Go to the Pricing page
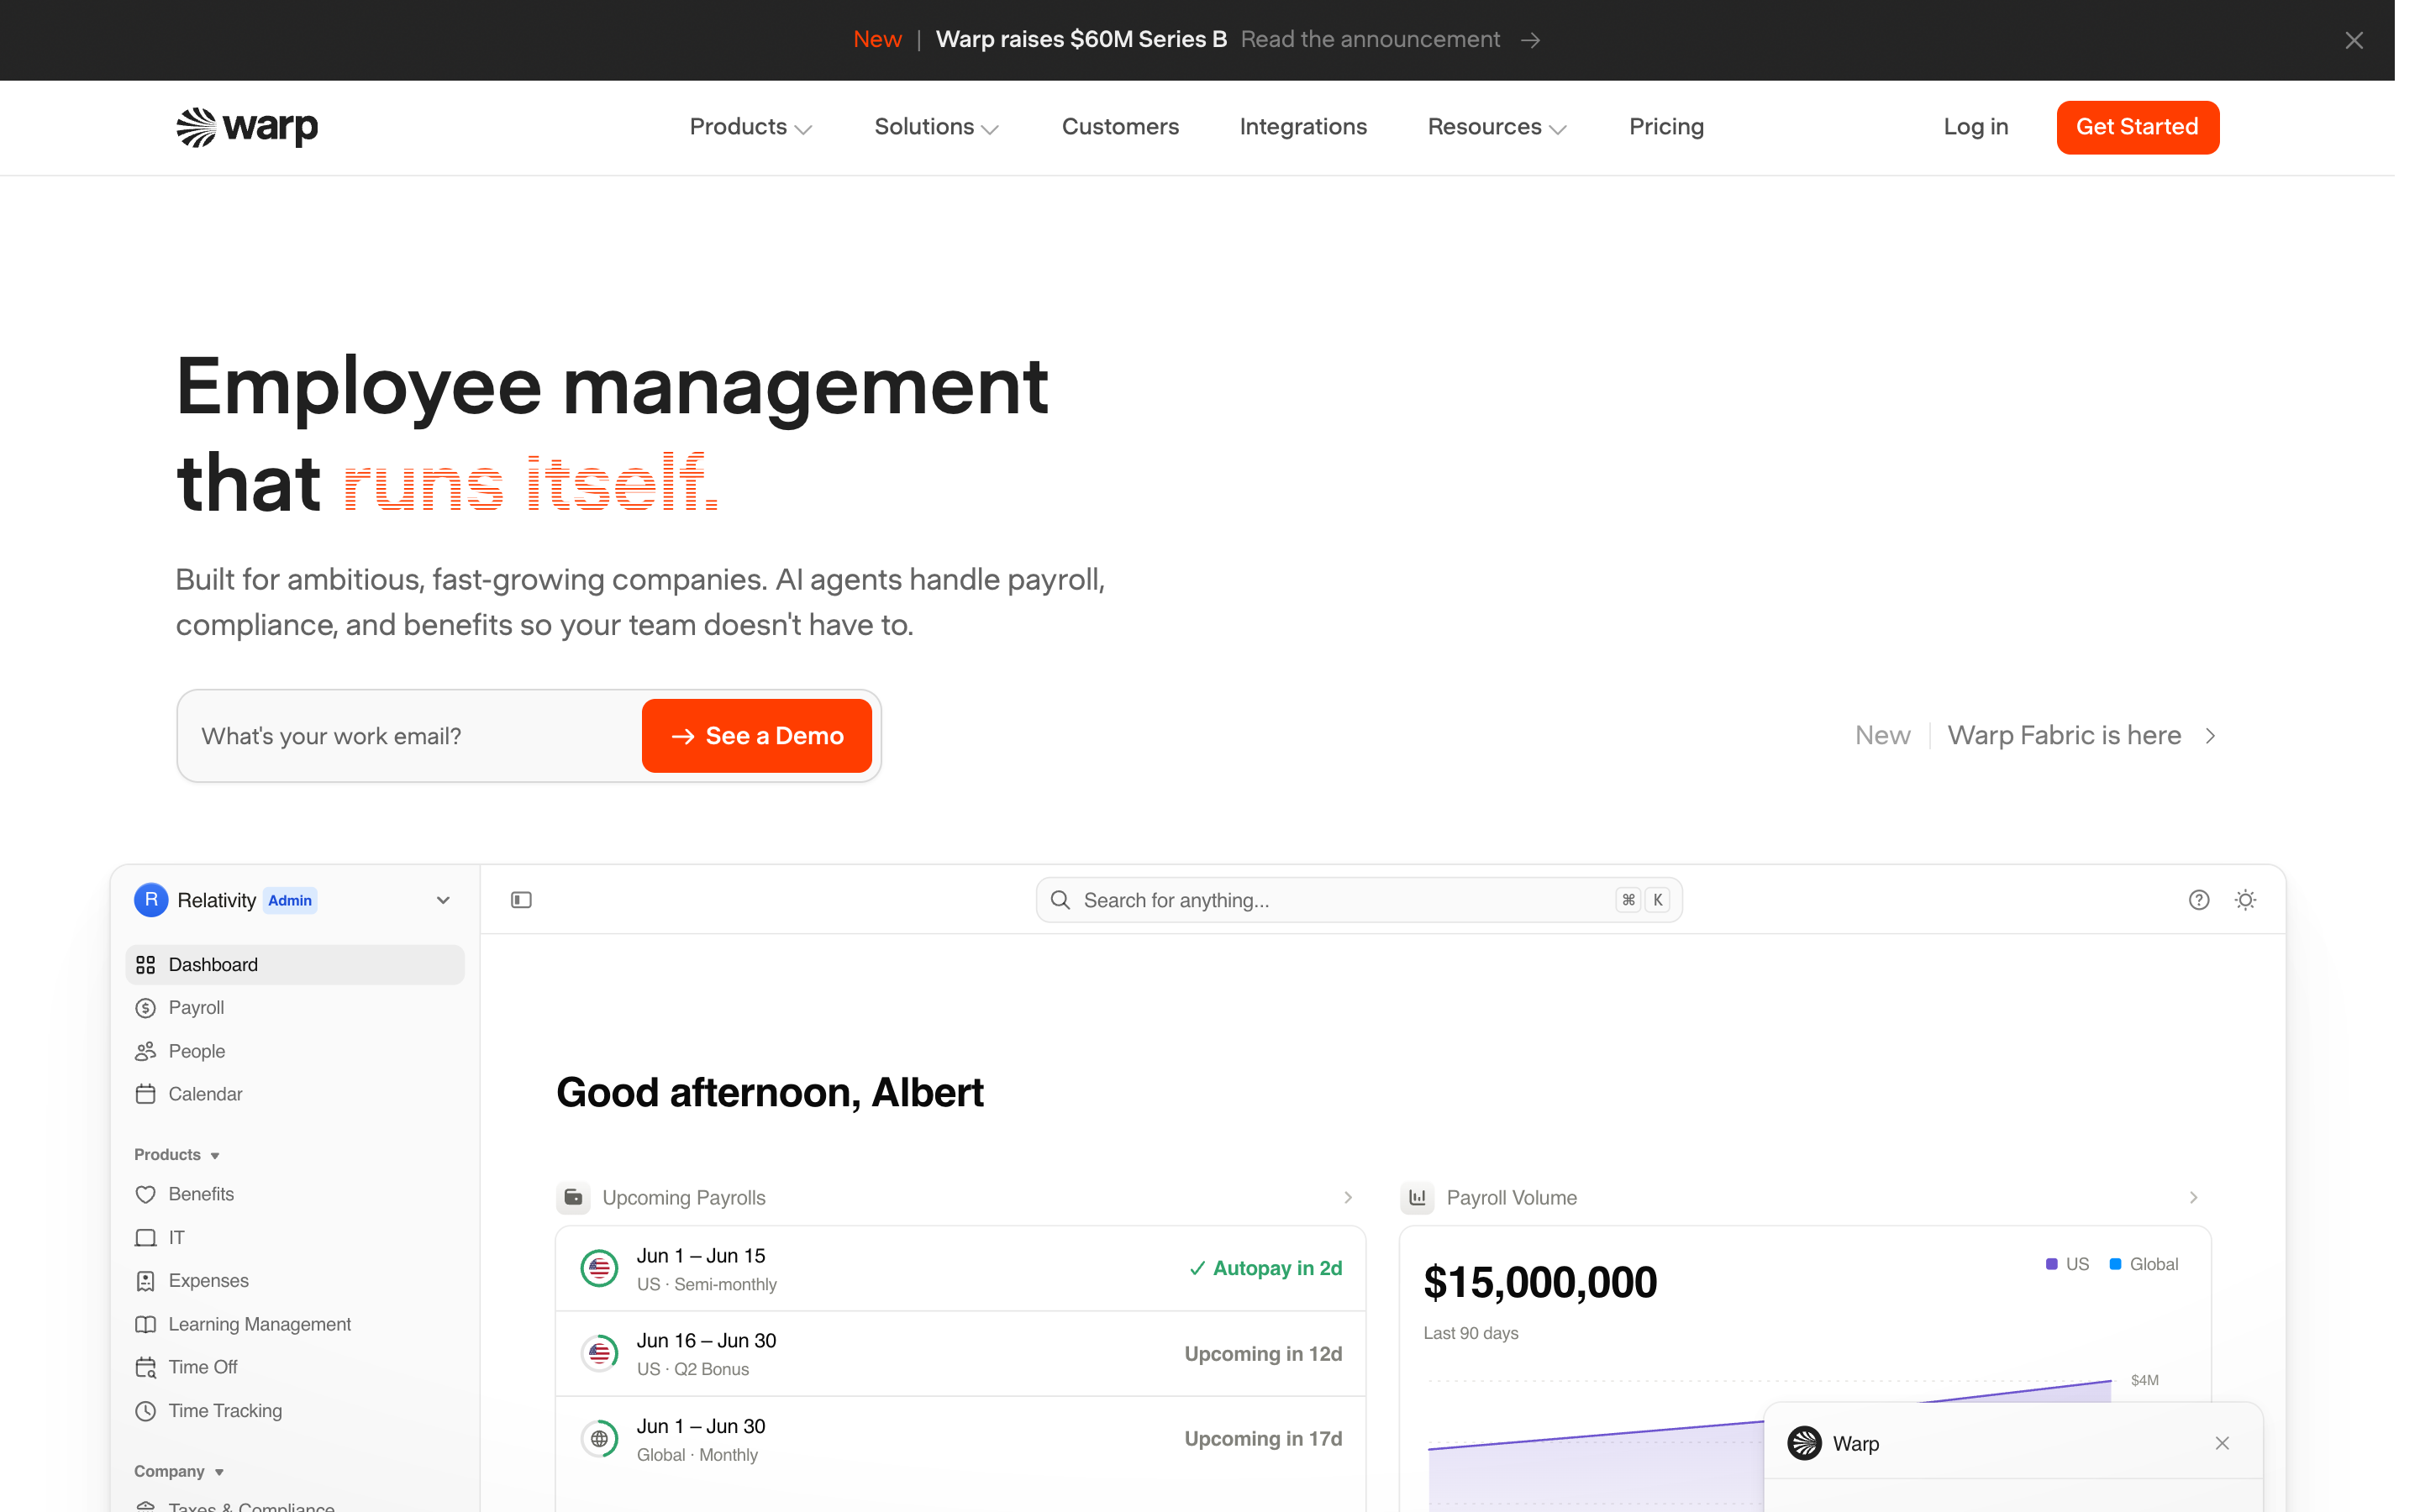 pyautogui.click(x=1666, y=127)
